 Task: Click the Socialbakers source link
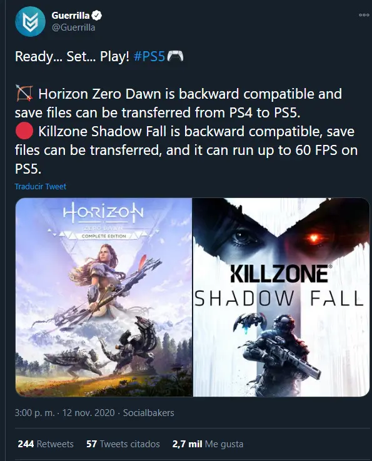(x=149, y=413)
